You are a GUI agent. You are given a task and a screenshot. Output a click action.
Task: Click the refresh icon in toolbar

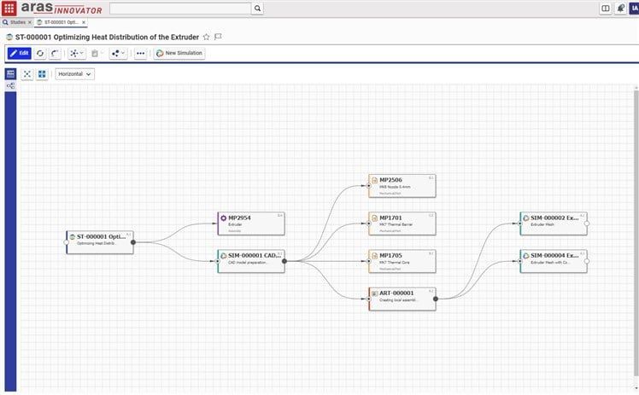(x=40, y=53)
